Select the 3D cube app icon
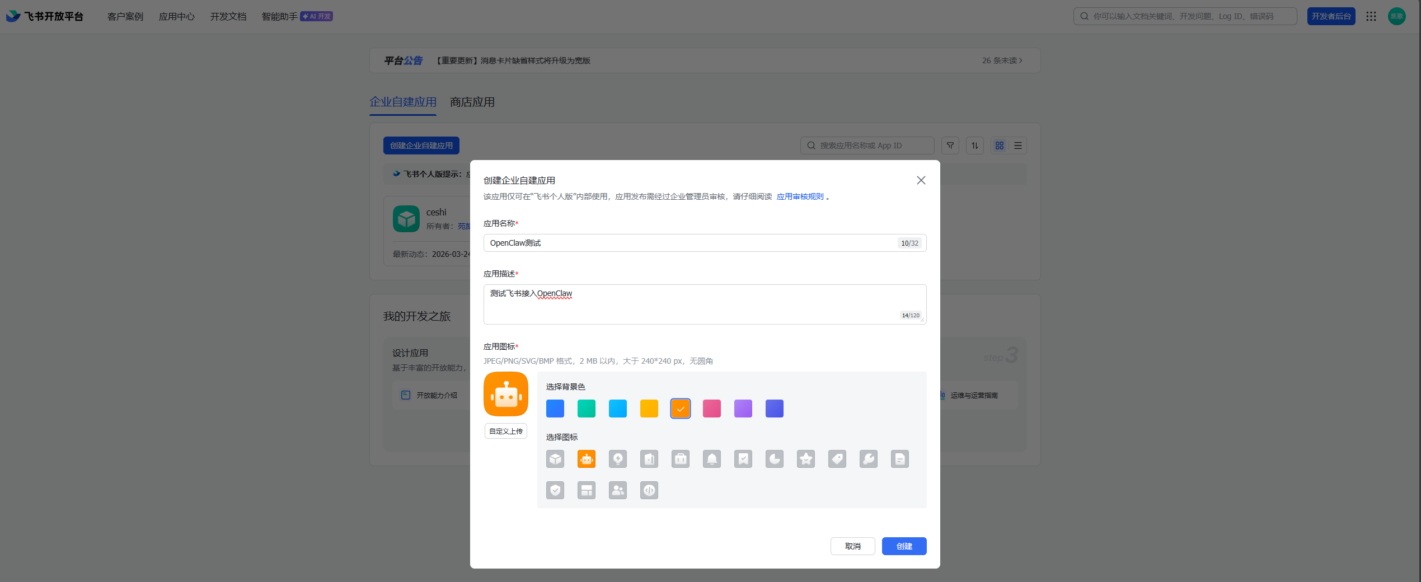This screenshot has width=1421, height=582. (555, 459)
